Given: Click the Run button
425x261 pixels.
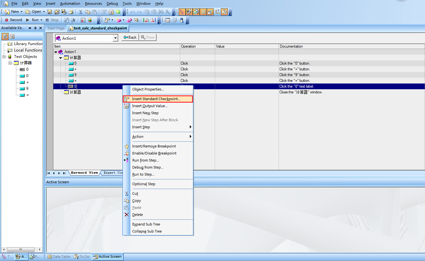Looking at the screenshot, I should tap(32, 20).
